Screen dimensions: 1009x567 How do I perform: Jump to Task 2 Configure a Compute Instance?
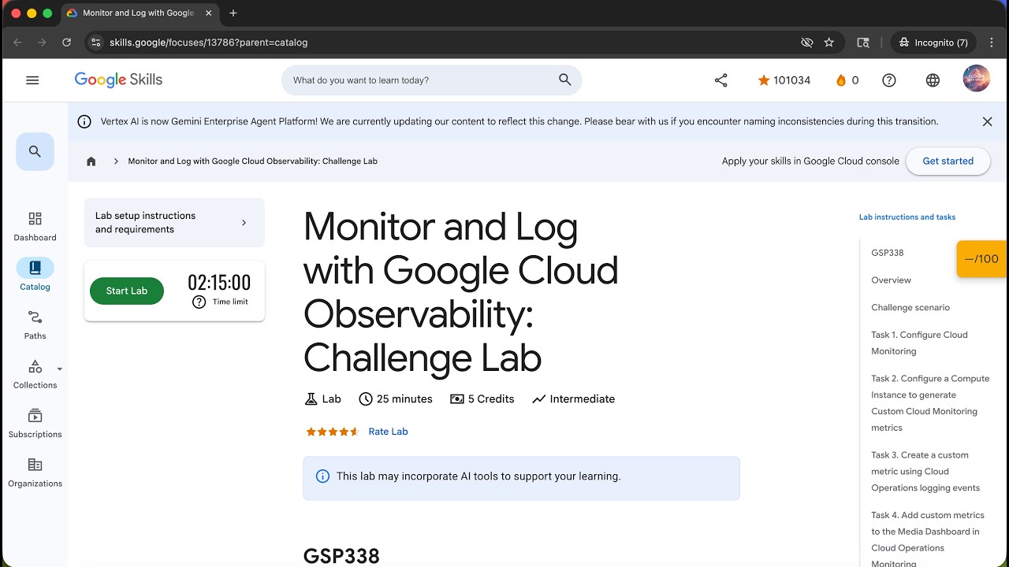coord(930,403)
